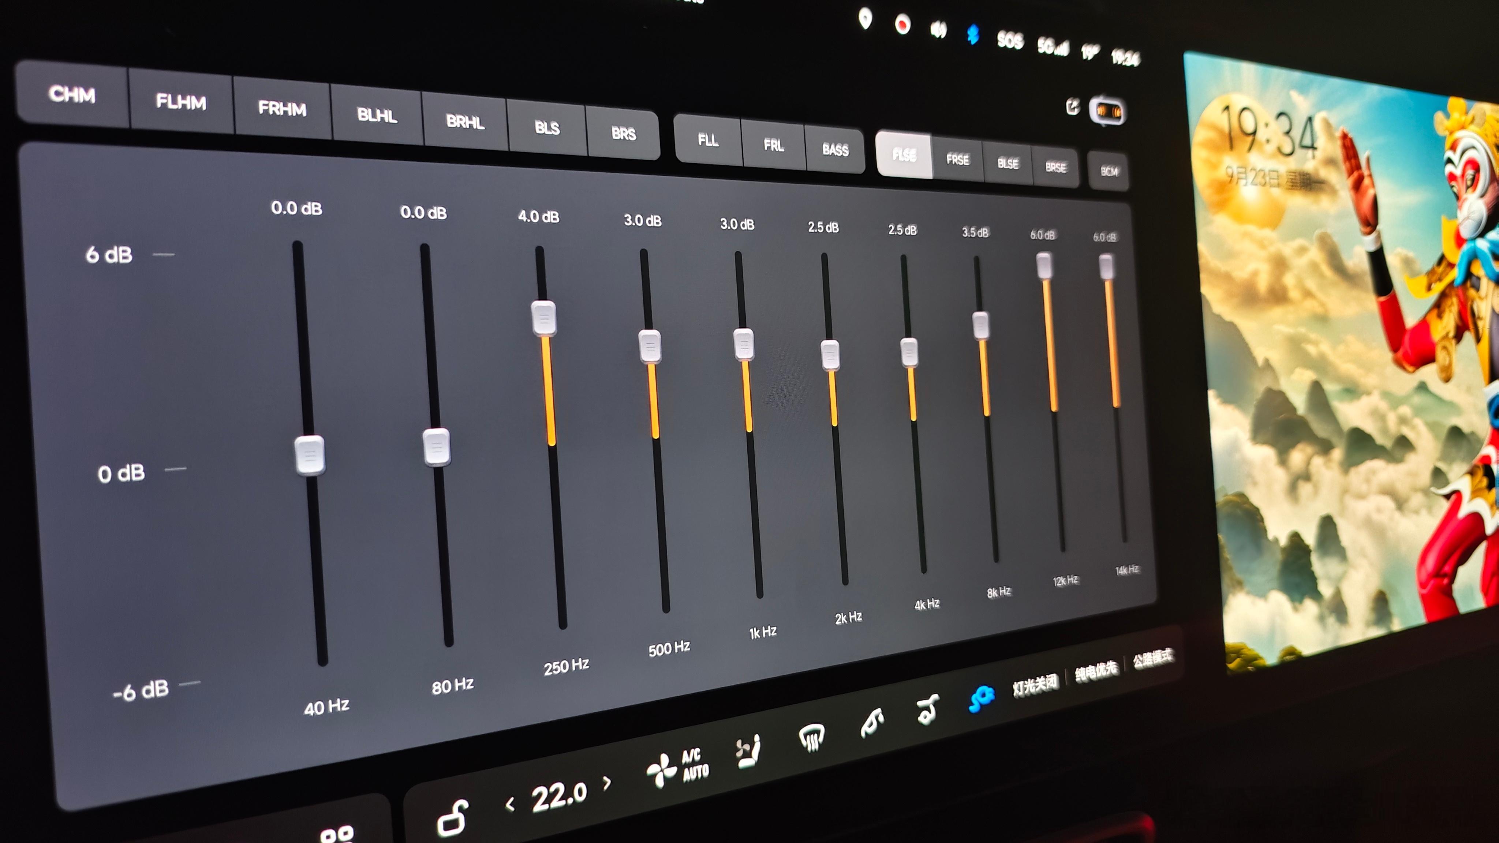Select the BLS speaker channel tab
Viewport: 1499px width, 843px height.
(547, 128)
